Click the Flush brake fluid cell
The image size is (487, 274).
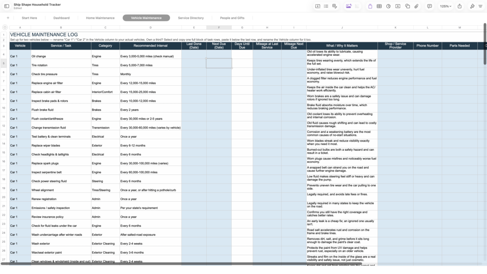click(61, 108)
